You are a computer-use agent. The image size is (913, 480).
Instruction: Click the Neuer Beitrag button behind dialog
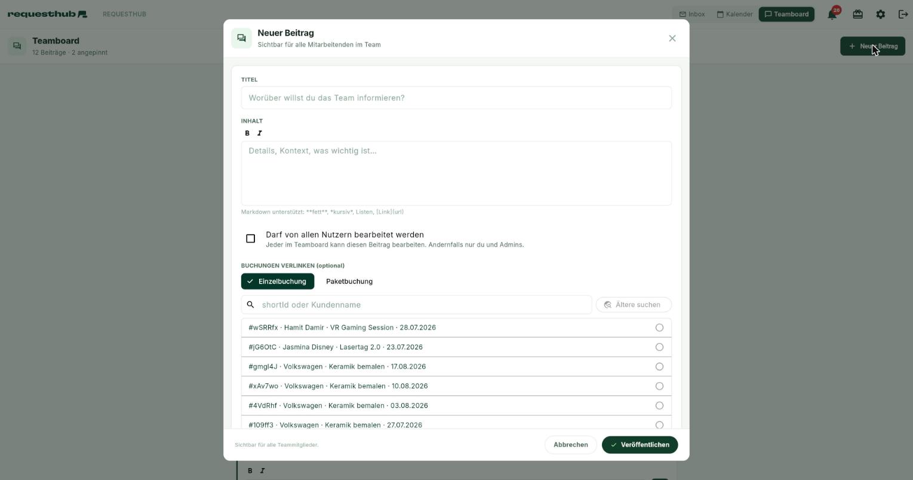point(872,46)
